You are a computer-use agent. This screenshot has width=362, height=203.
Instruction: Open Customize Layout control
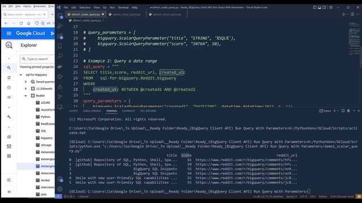click(331, 7)
